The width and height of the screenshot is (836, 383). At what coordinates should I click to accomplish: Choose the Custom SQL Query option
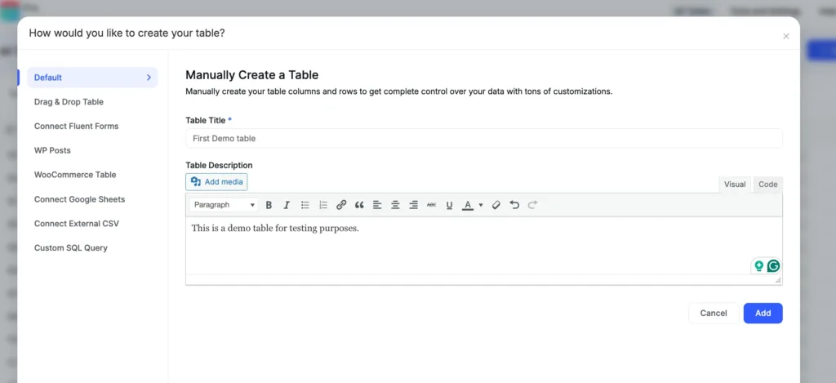(x=71, y=248)
